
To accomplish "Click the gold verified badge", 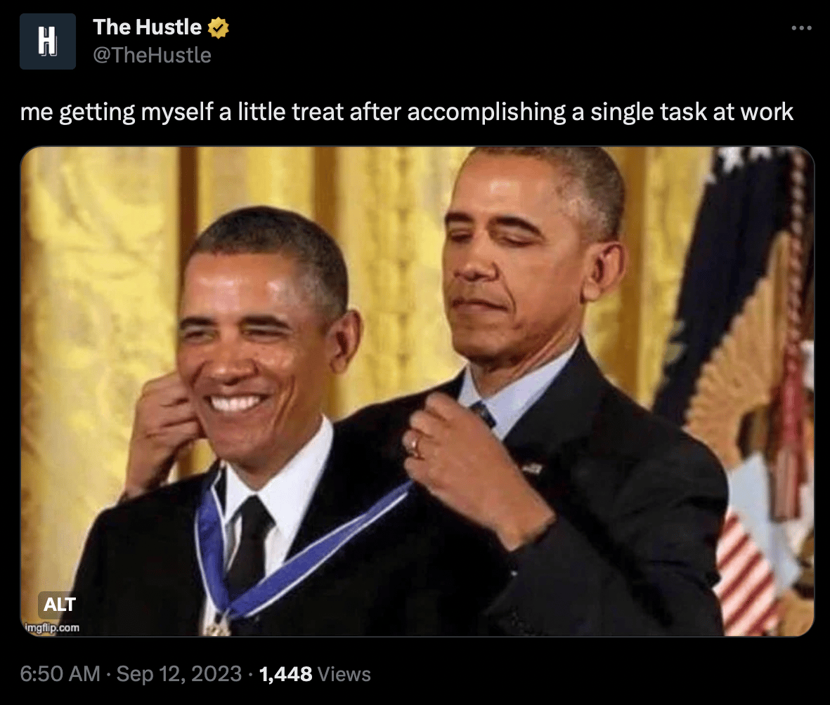I will [x=218, y=27].
